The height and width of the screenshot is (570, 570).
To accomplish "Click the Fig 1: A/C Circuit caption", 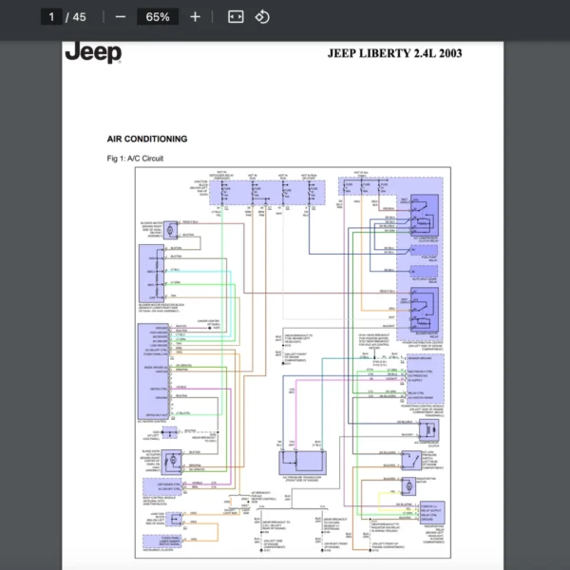I will (x=135, y=158).
